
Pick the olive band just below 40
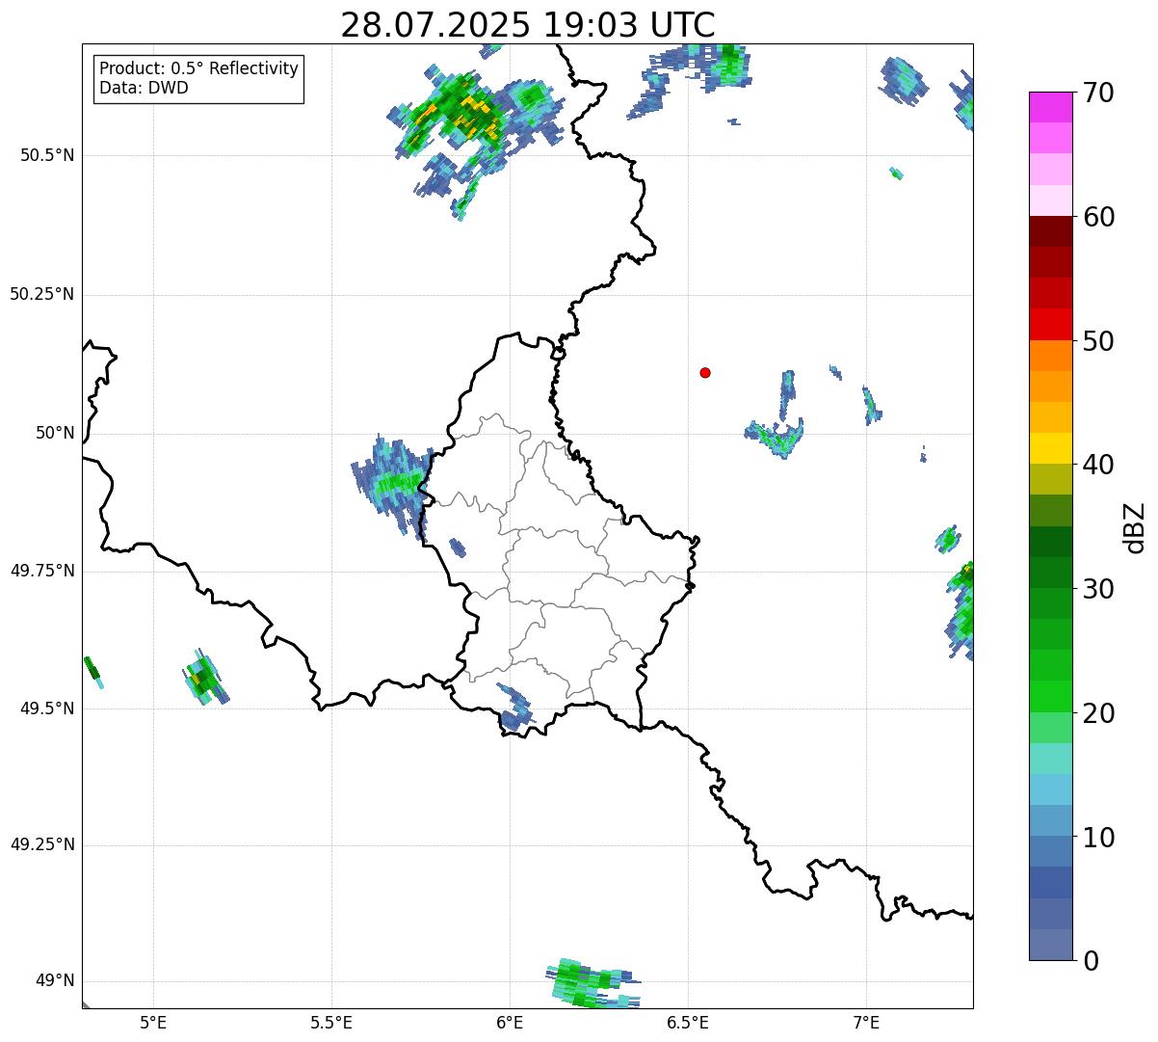pyautogui.click(x=1050, y=480)
